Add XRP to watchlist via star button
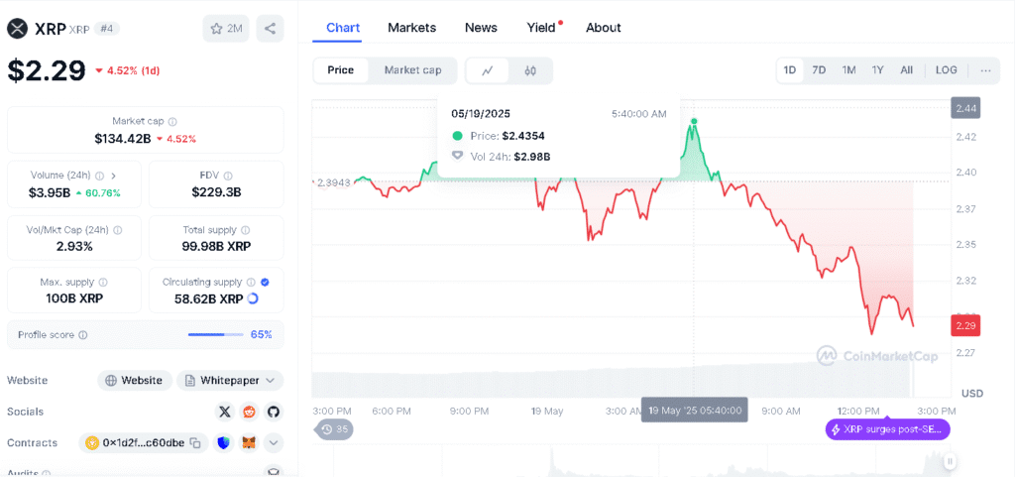This screenshot has height=477, width=1015. tap(226, 29)
